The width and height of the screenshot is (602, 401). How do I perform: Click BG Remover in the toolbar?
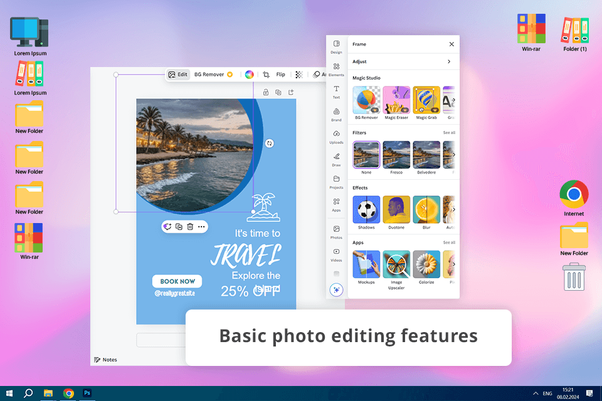[213, 75]
